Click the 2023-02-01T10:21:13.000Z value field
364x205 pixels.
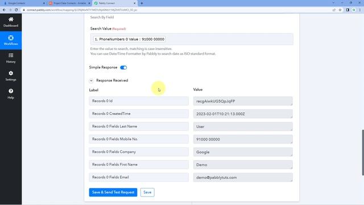[243, 114]
